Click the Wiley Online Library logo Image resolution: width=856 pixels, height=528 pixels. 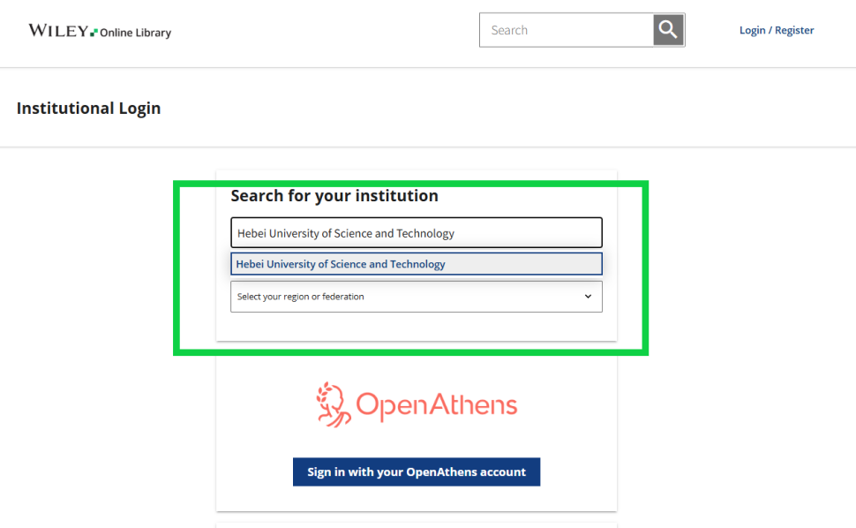point(100,31)
